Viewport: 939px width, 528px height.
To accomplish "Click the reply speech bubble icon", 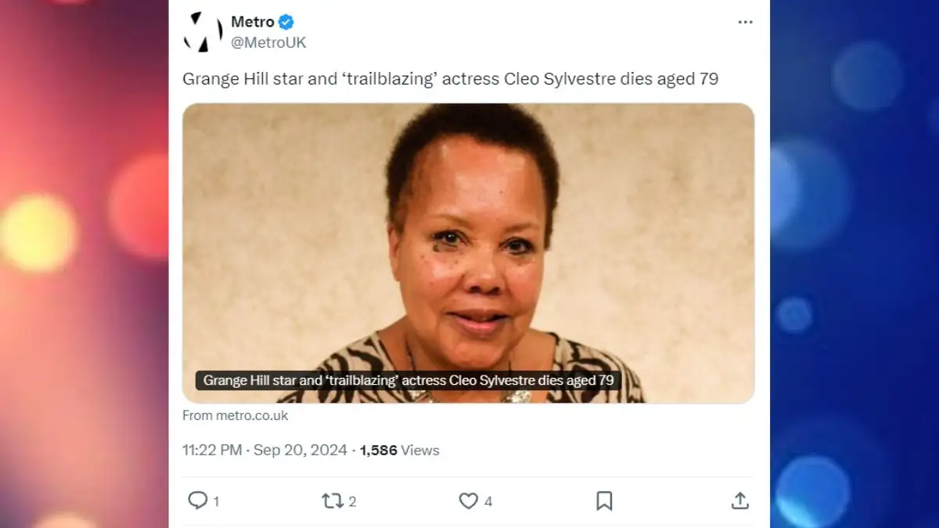I will coord(197,501).
